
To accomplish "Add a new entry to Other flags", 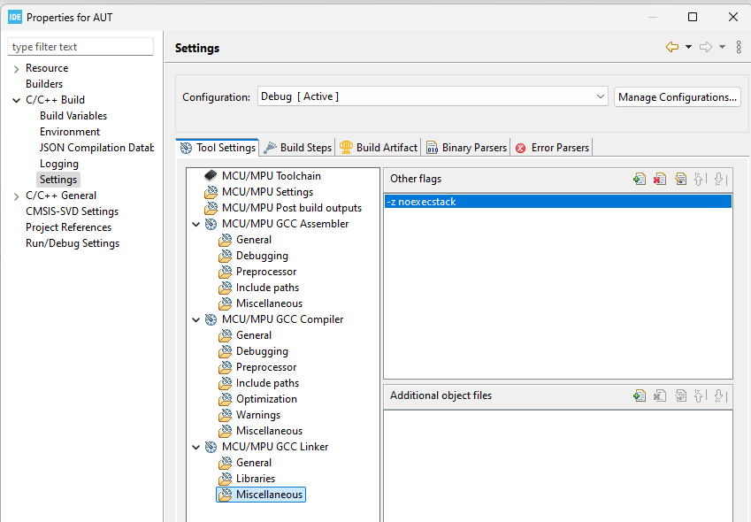I will pyautogui.click(x=640, y=179).
